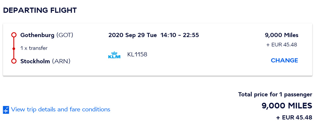Open View trip details and fare conditions

(x=61, y=109)
